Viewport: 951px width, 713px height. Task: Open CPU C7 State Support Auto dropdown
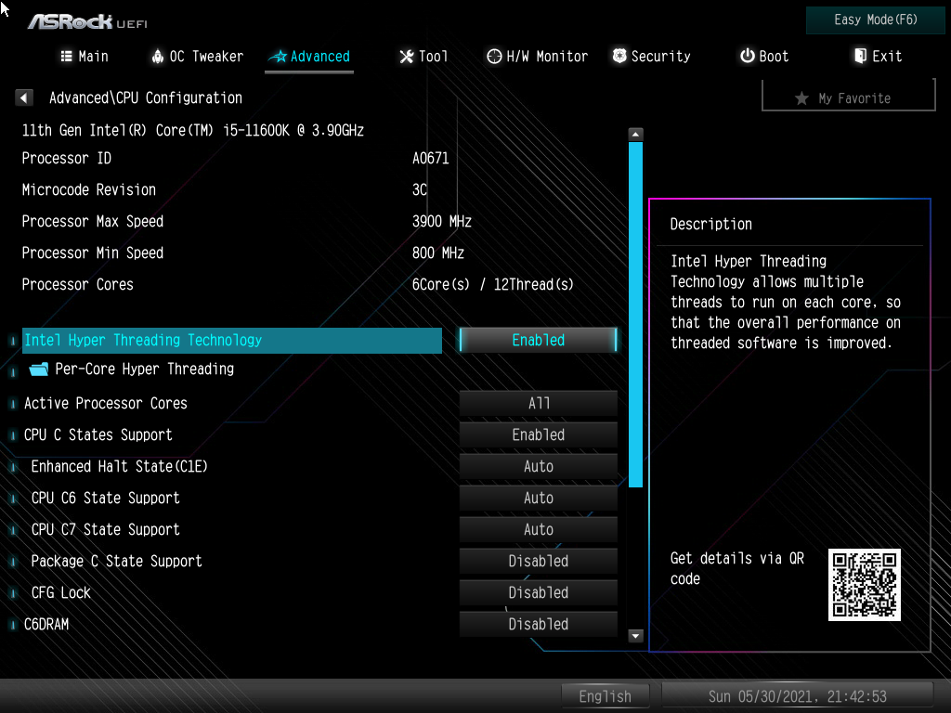[x=539, y=529]
